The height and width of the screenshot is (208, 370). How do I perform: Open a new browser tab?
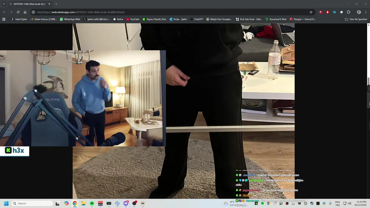[56, 4]
